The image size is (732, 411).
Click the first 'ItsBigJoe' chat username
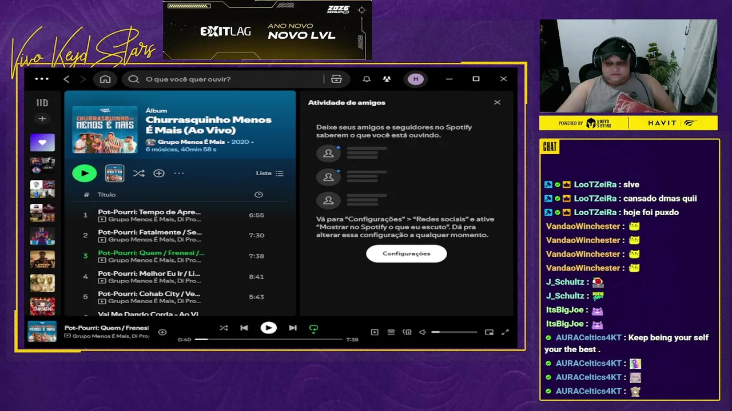(x=564, y=310)
